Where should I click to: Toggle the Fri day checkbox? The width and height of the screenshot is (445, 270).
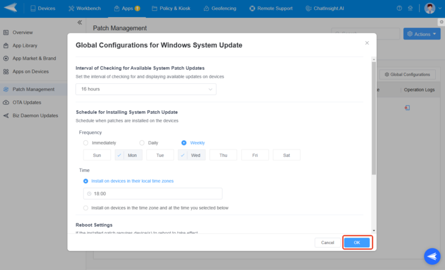pyautogui.click(x=255, y=155)
